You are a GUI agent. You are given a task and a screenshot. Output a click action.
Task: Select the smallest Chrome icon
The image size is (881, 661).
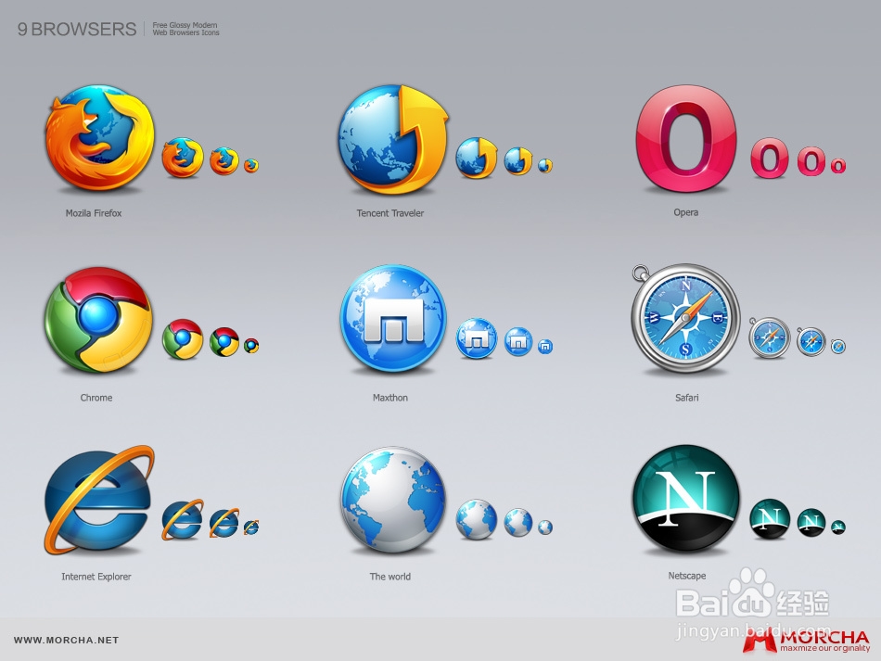251,346
